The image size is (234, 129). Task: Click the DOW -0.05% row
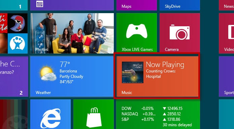[x=152, y=108]
